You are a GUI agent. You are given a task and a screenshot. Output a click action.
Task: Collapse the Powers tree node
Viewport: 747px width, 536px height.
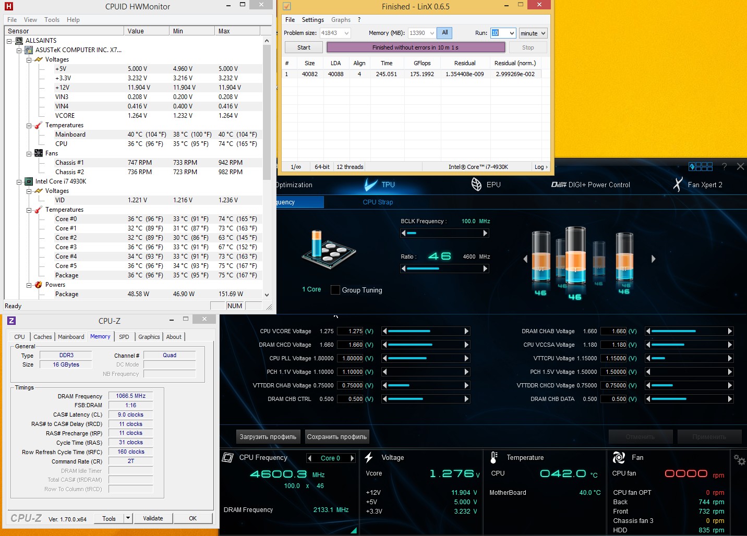(x=29, y=285)
